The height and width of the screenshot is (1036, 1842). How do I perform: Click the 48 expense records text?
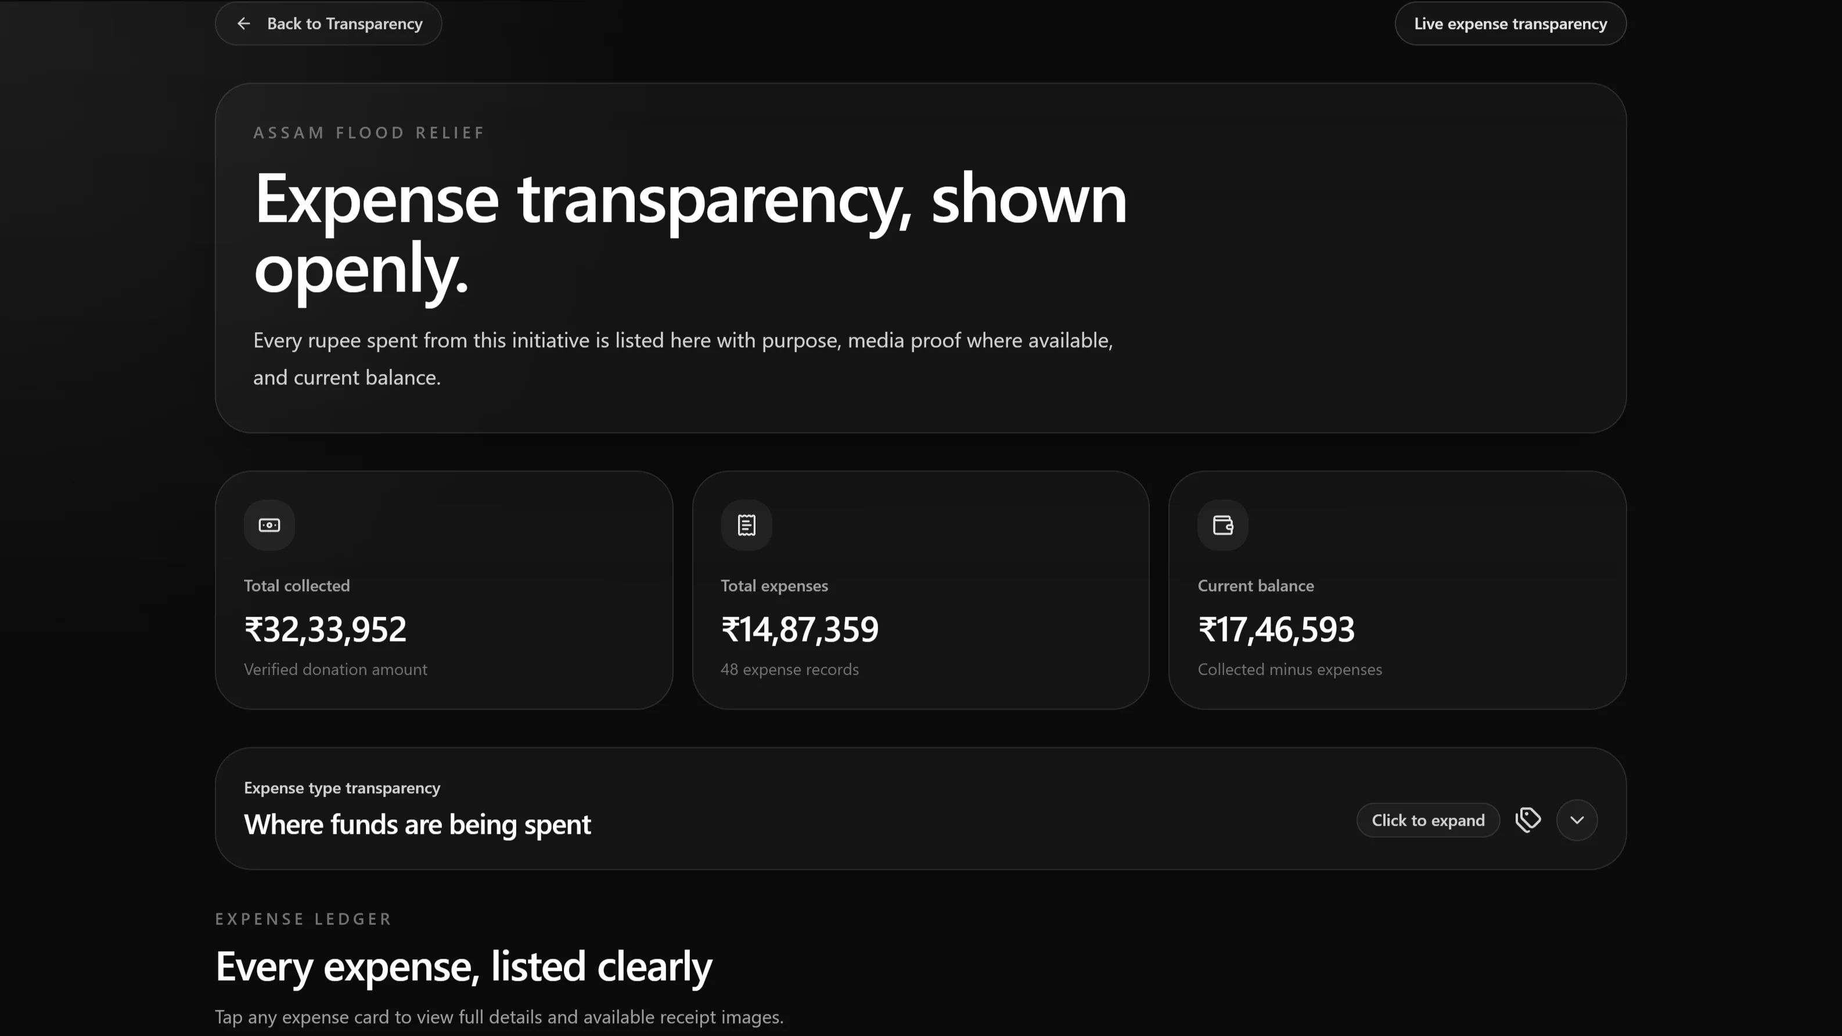click(789, 670)
